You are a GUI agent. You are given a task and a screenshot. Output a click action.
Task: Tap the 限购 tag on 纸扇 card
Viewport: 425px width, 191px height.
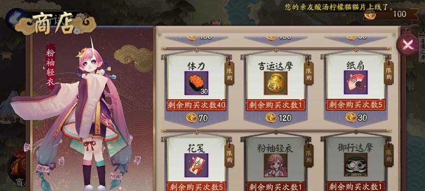point(389,73)
